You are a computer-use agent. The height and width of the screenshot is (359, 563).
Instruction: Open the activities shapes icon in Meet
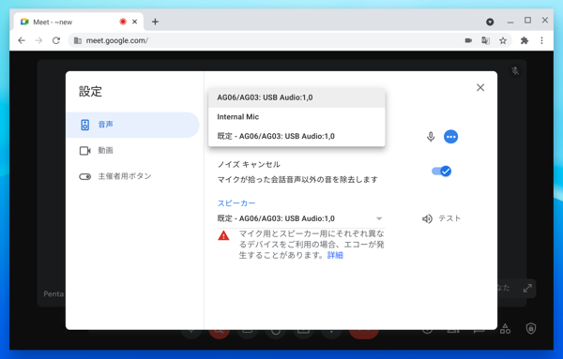click(505, 328)
